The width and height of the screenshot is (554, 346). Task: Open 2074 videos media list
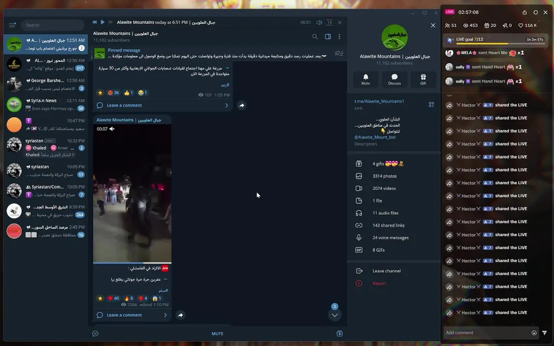(394, 188)
